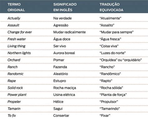The width and height of the screenshot is (148, 119).
Task: Click the phrase Change for ever
Action: tap(20, 32)
